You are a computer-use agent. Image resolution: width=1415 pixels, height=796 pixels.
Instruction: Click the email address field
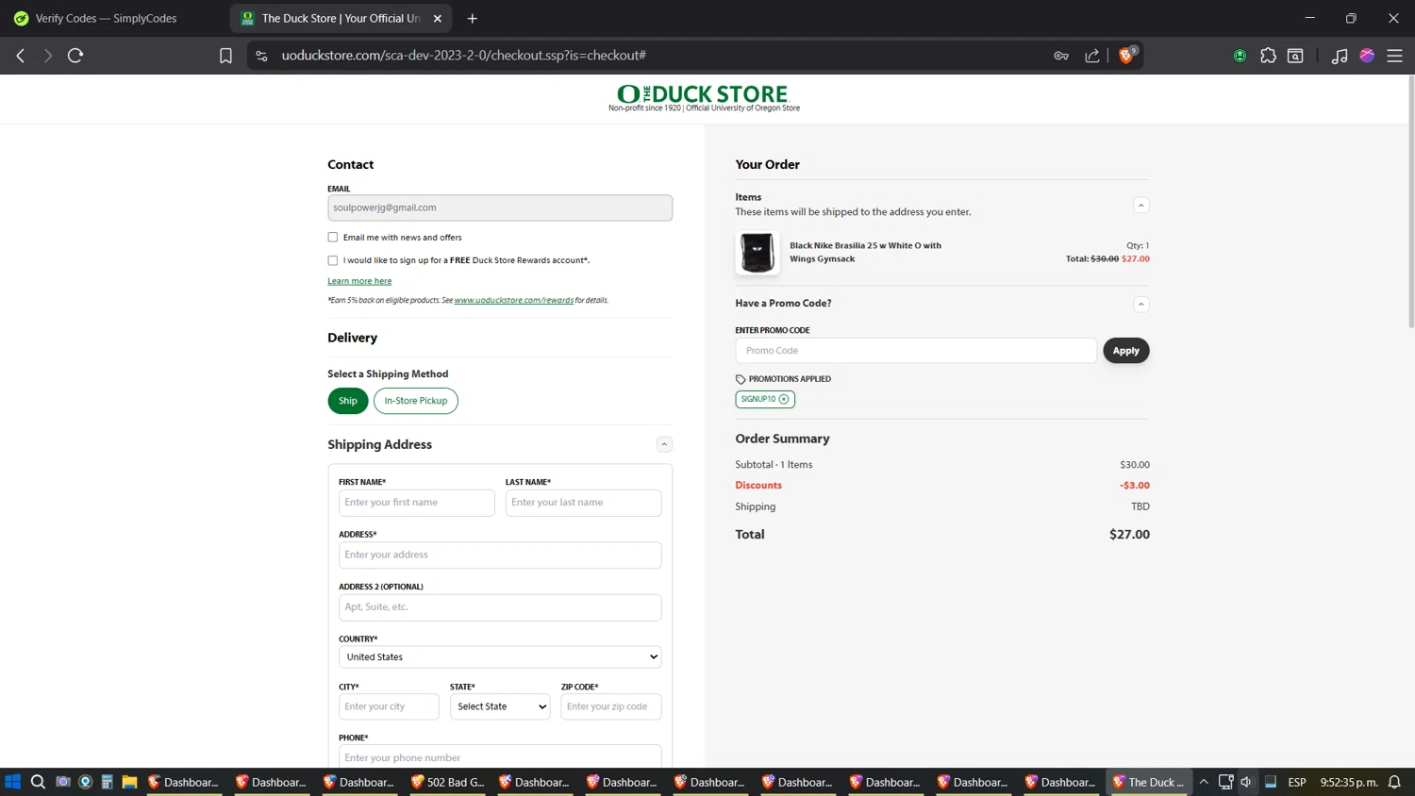point(500,207)
